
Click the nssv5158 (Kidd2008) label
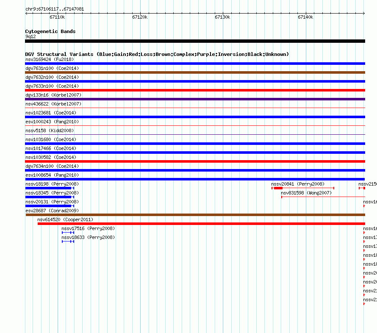pos(50,130)
